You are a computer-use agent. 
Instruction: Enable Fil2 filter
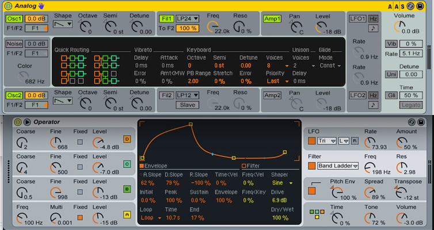click(x=166, y=95)
